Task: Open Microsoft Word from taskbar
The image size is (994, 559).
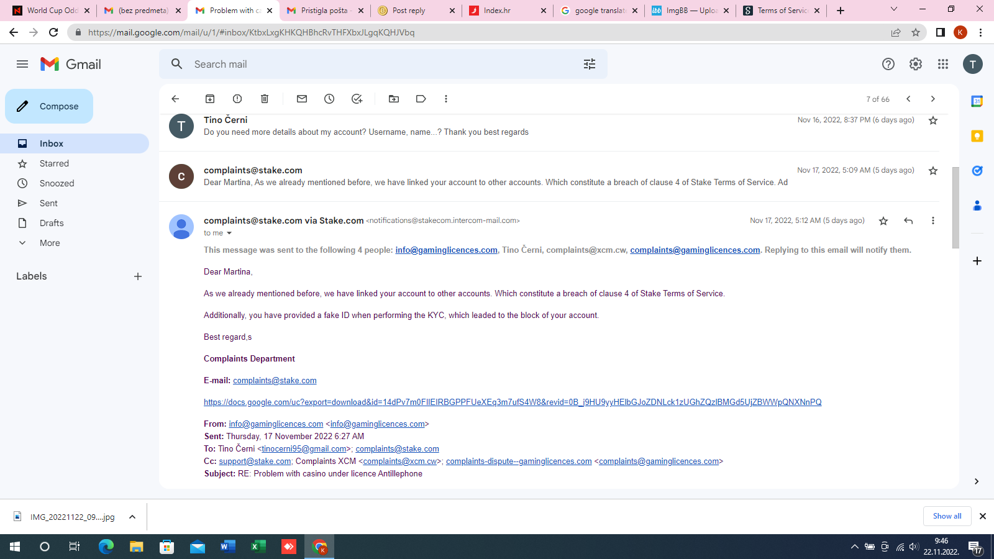Action: [x=227, y=547]
